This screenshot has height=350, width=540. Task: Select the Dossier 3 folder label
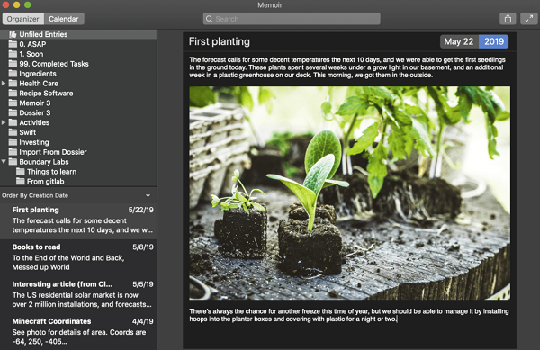click(x=35, y=112)
